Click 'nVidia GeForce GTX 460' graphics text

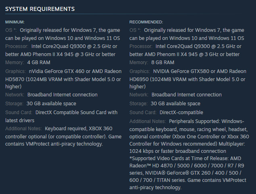(57, 71)
